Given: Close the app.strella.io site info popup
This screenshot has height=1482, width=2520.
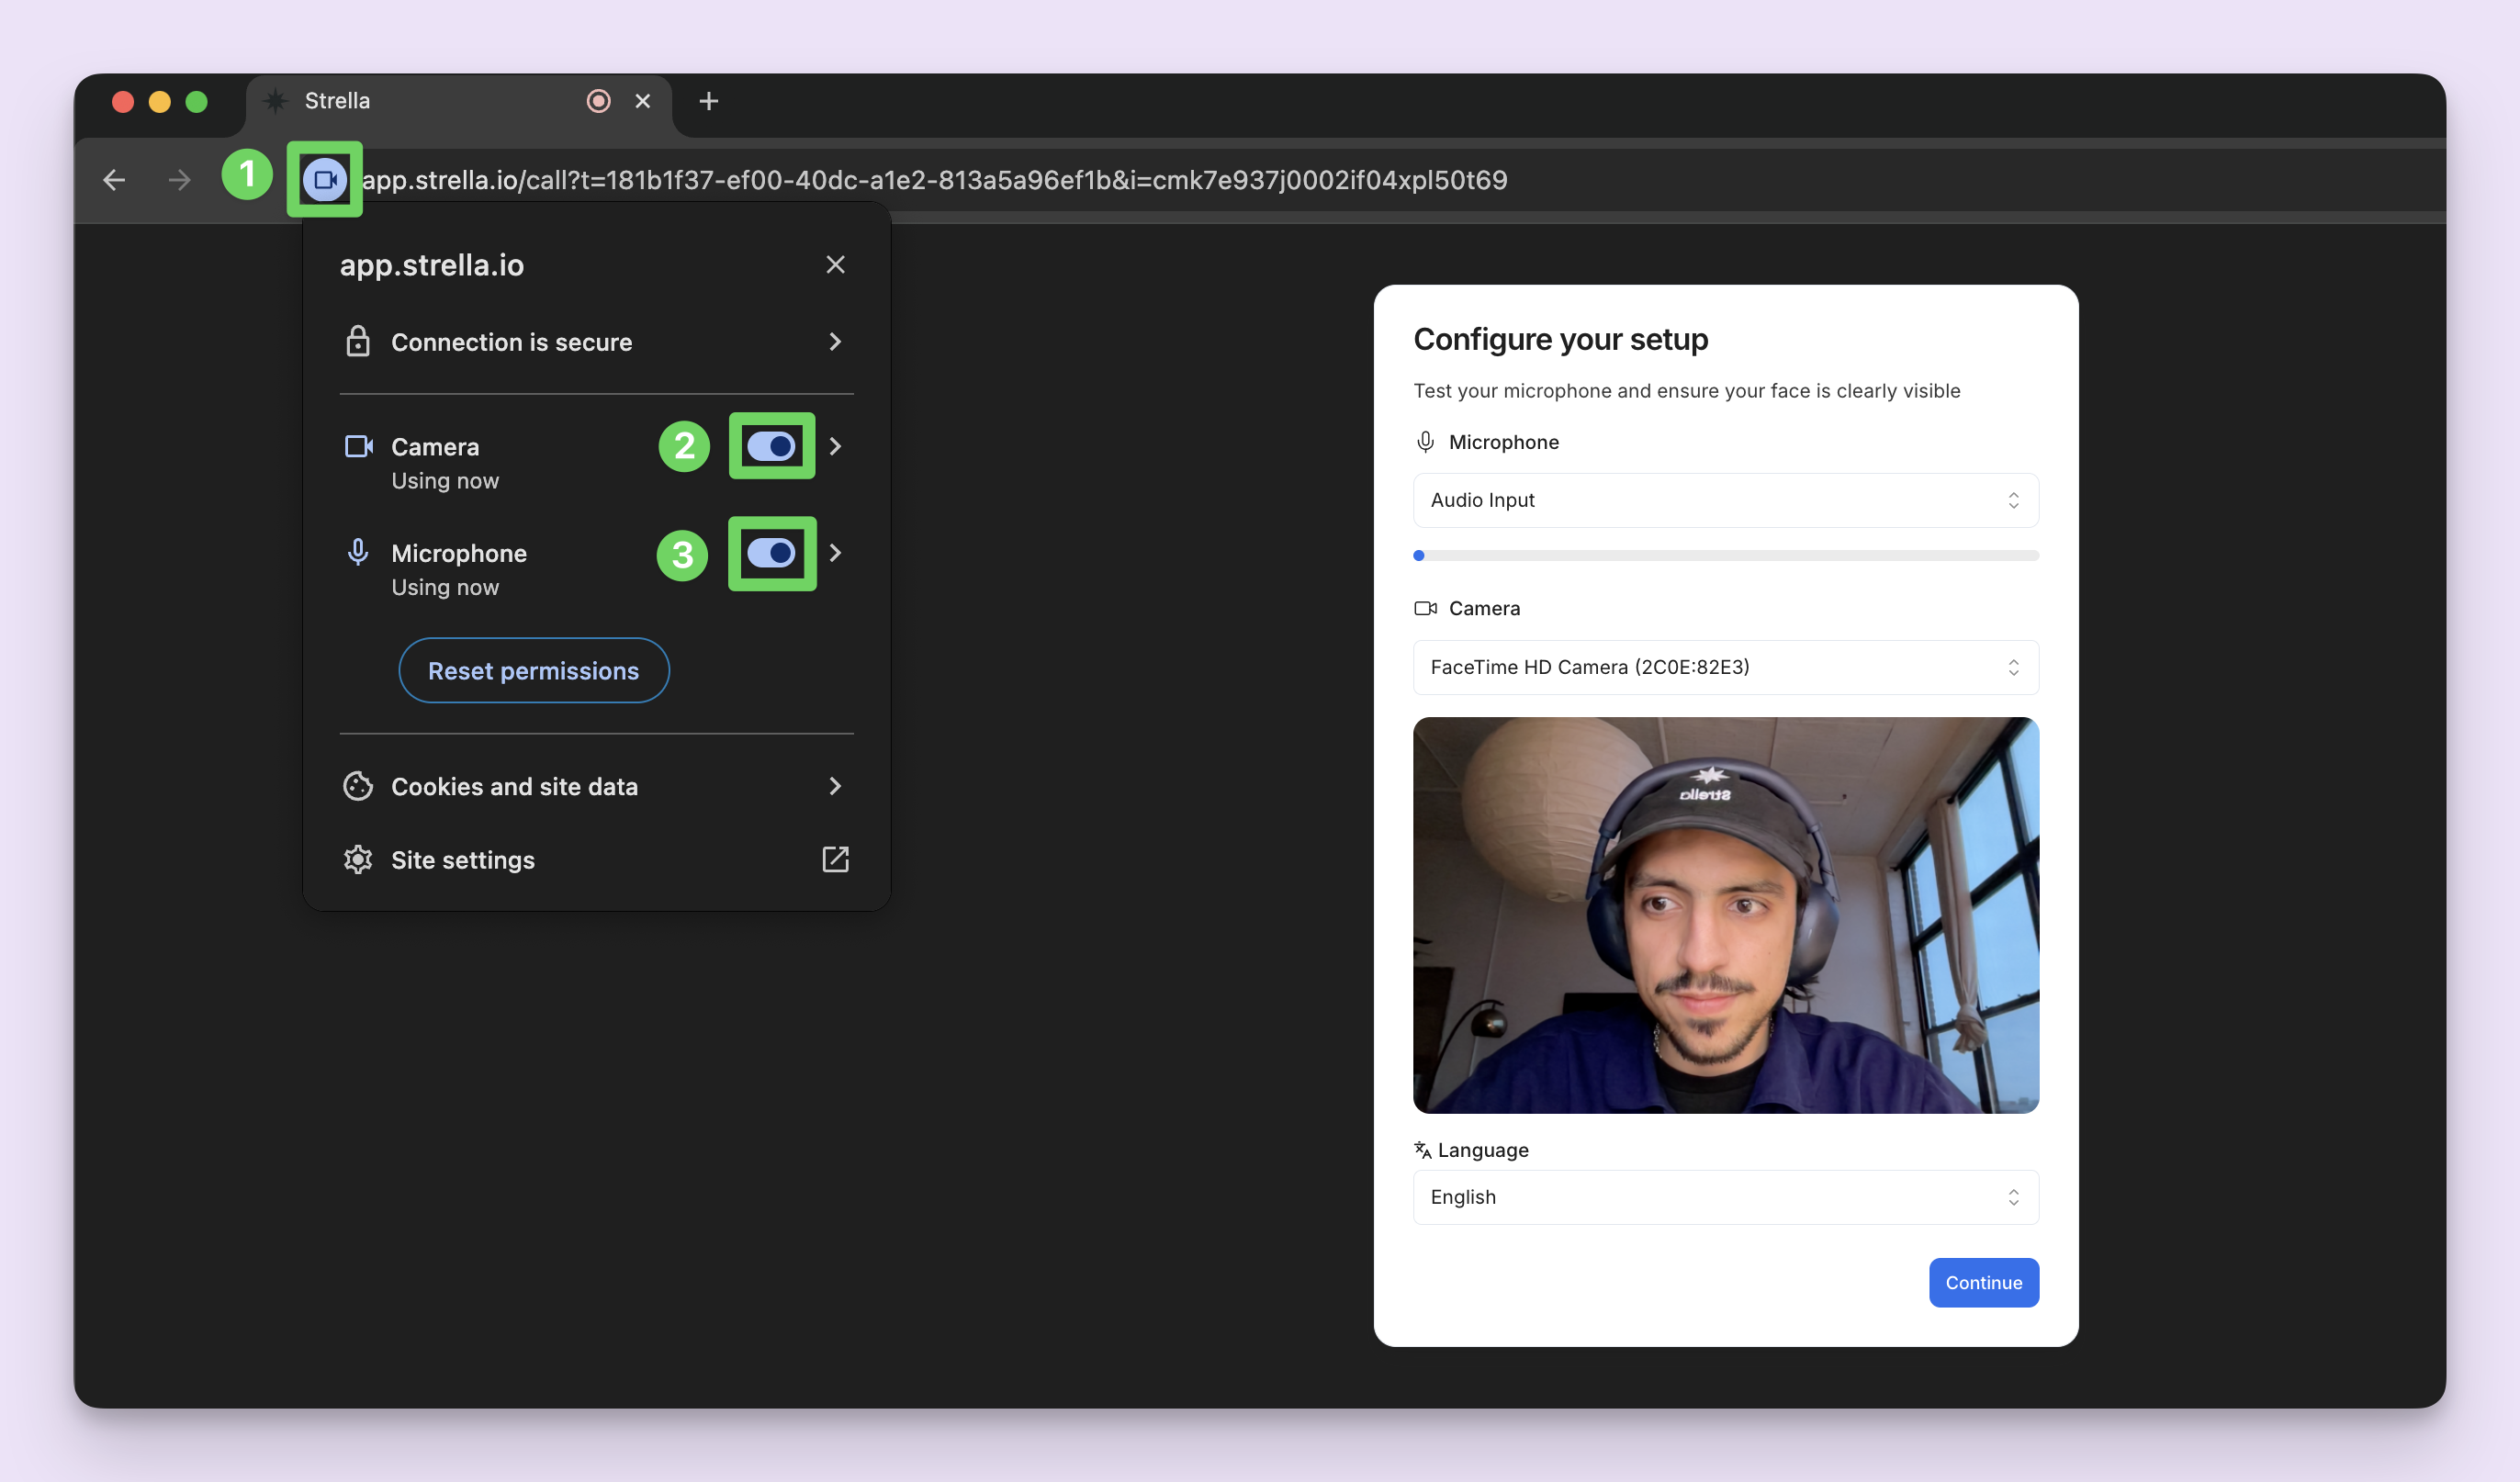Looking at the screenshot, I should click(835, 265).
